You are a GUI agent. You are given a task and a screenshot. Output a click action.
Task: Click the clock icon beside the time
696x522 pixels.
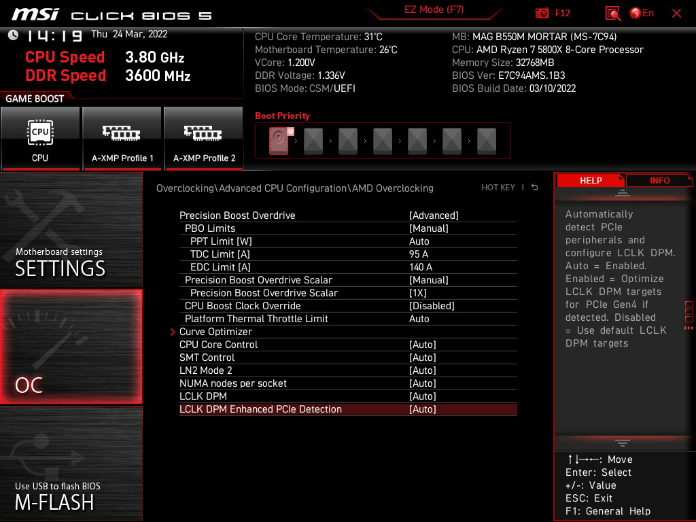(x=13, y=35)
